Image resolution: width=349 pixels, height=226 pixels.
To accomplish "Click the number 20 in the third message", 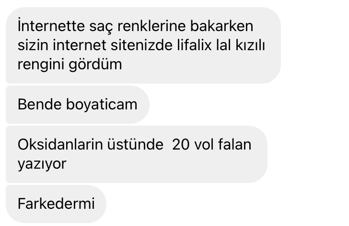I will coord(181,144).
